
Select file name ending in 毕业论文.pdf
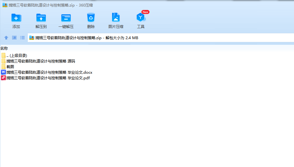click(x=48, y=78)
